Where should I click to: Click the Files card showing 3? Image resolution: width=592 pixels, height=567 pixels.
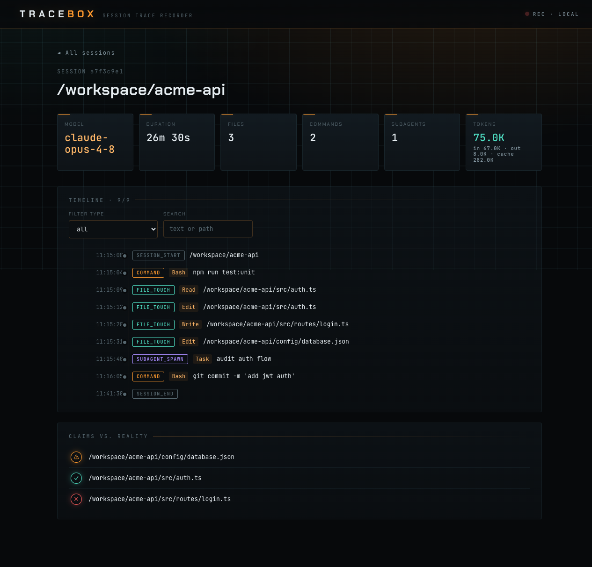pyautogui.click(x=258, y=142)
